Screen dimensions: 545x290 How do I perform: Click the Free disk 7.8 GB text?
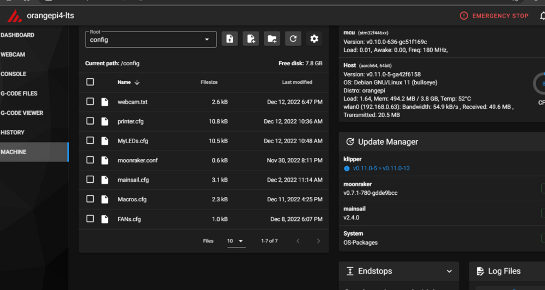300,64
